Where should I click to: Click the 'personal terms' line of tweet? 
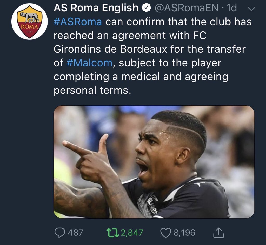coord(92,90)
